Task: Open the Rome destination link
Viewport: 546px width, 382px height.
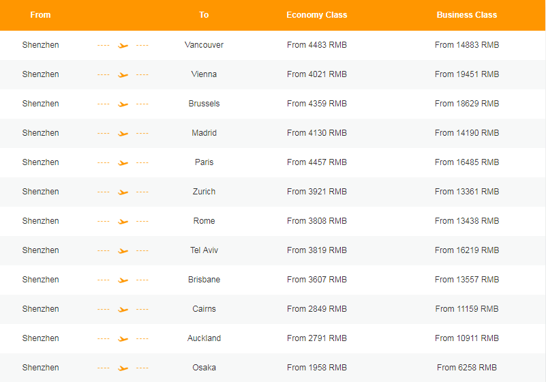Action: click(204, 221)
